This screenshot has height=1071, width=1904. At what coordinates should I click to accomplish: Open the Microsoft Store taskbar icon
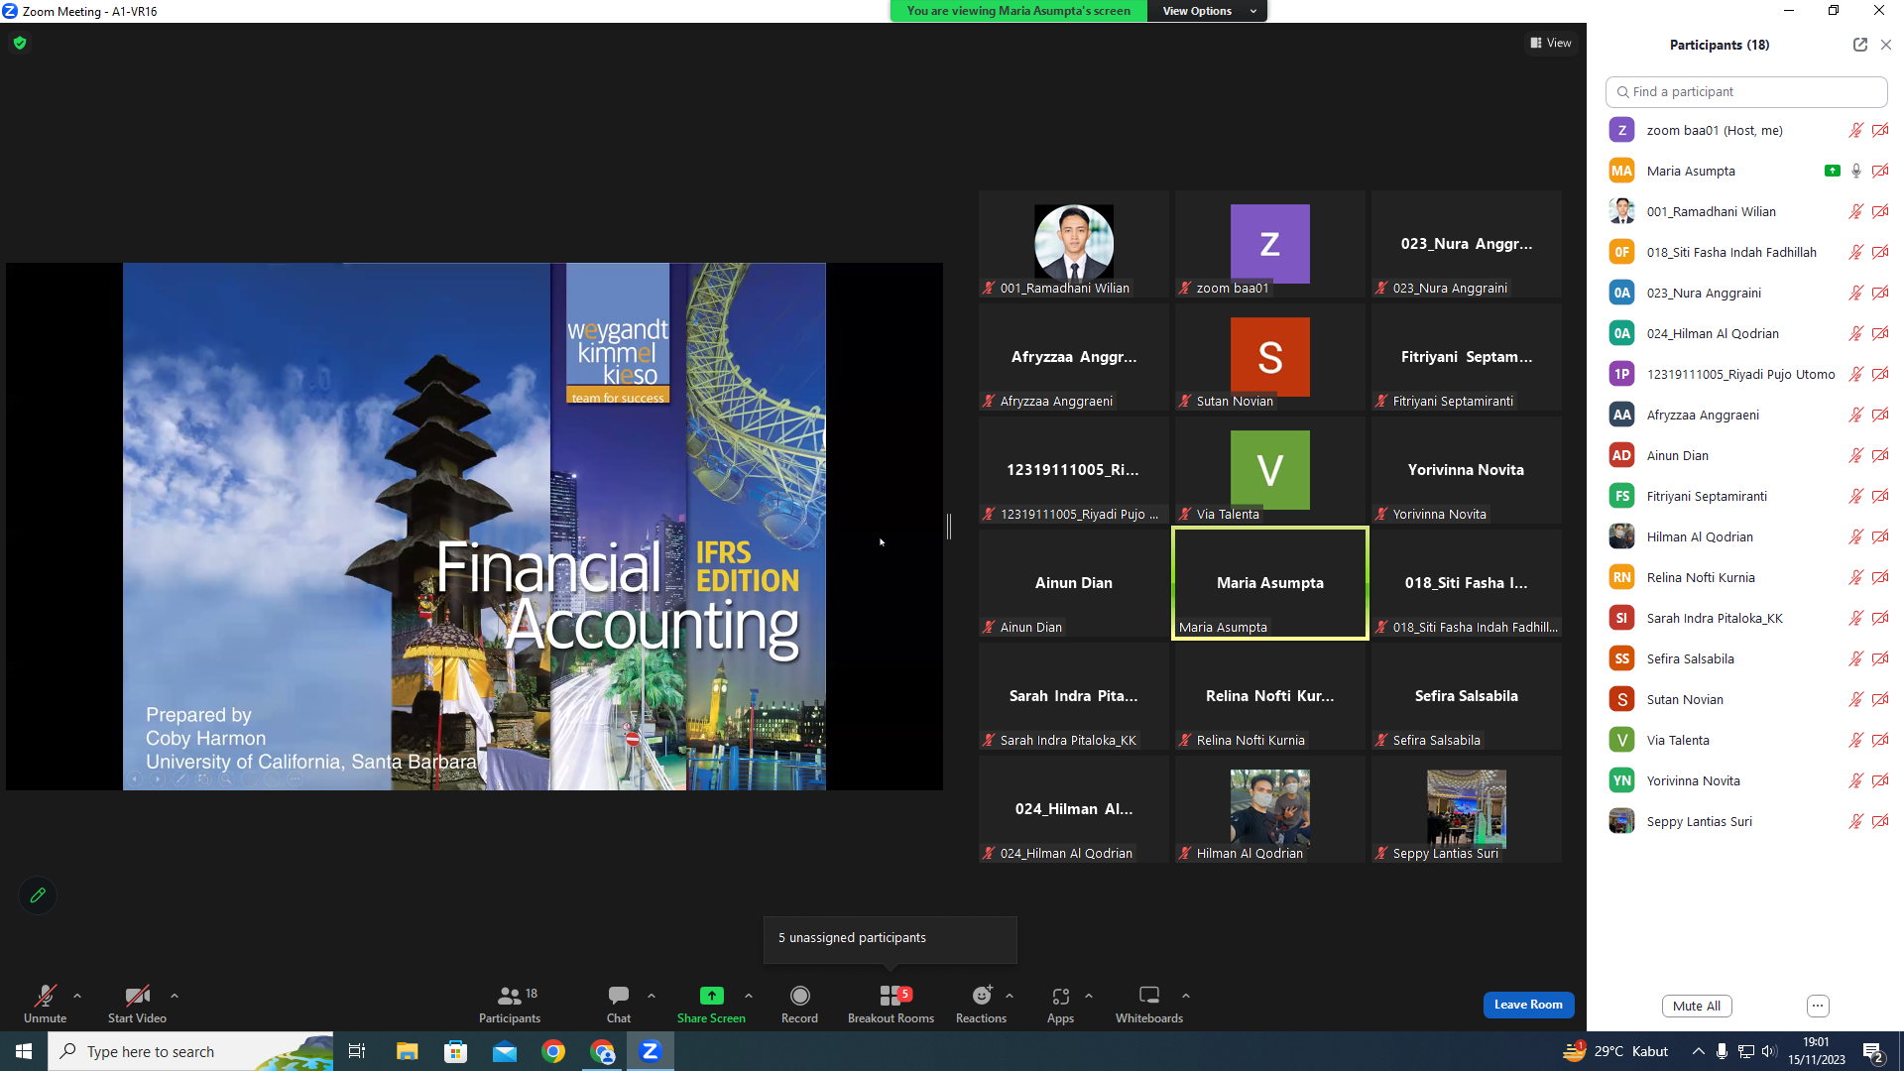455,1051
